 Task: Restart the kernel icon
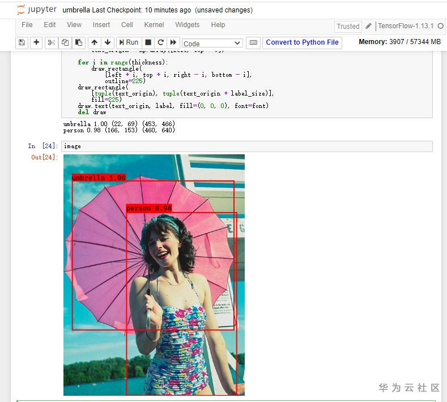(x=160, y=42)
